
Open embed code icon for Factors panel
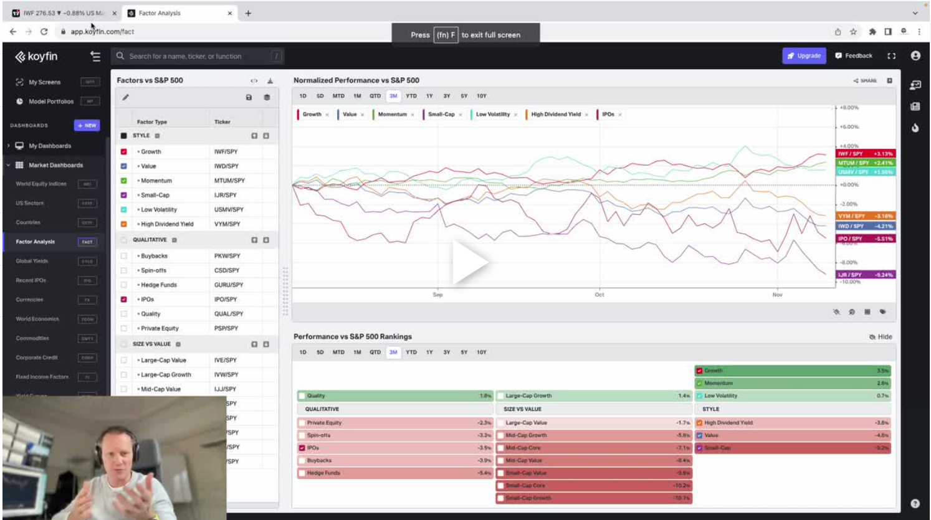(x=254, y=80)
